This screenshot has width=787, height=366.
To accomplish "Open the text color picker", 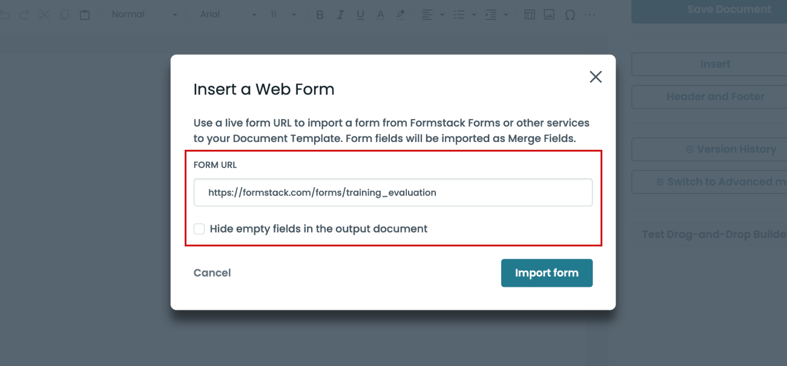I will pyautogui.click(x=380, y=15).
